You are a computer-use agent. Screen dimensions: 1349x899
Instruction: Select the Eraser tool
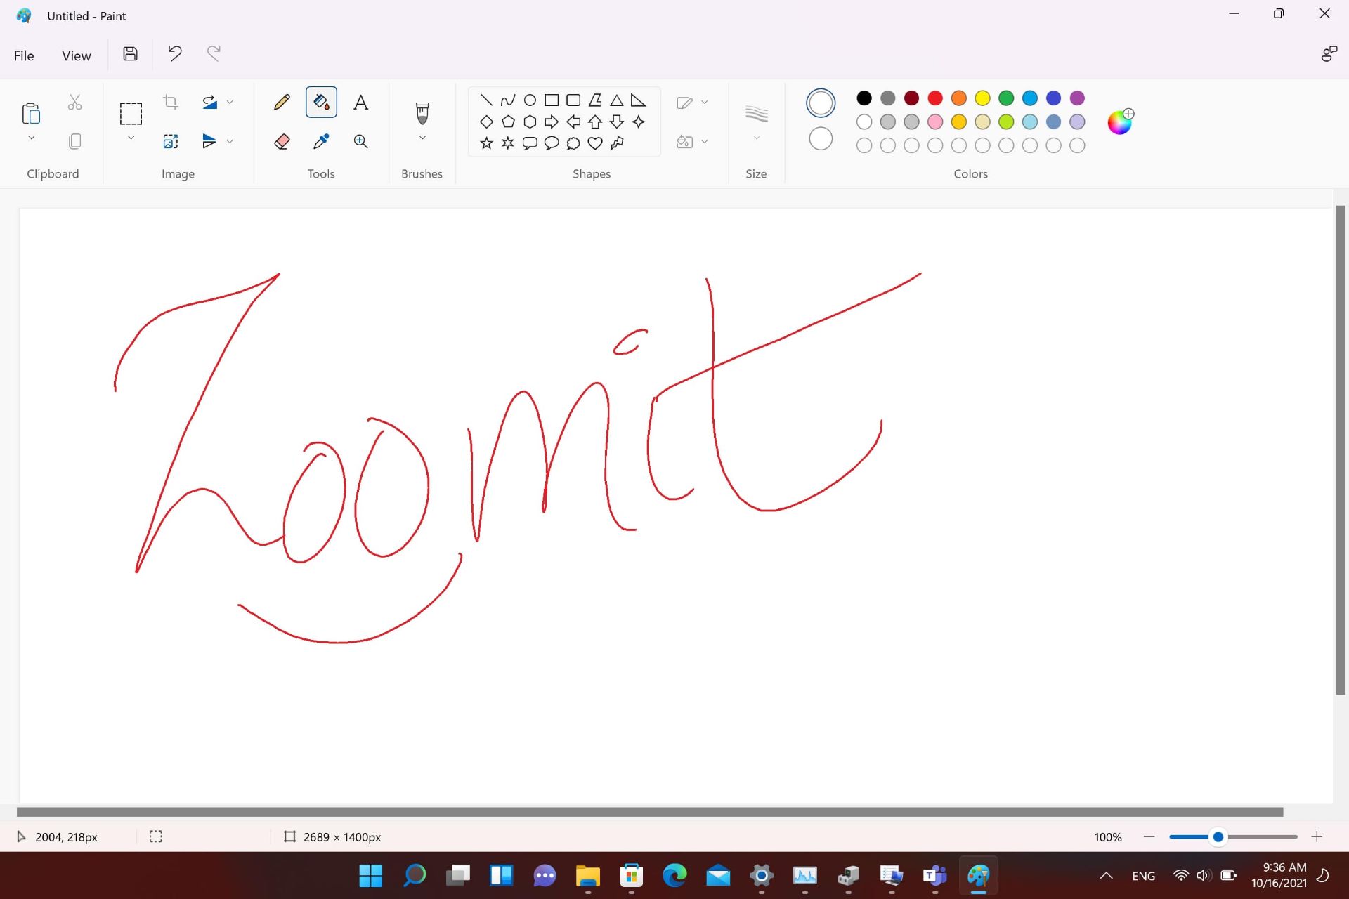(x=282, y=142)
